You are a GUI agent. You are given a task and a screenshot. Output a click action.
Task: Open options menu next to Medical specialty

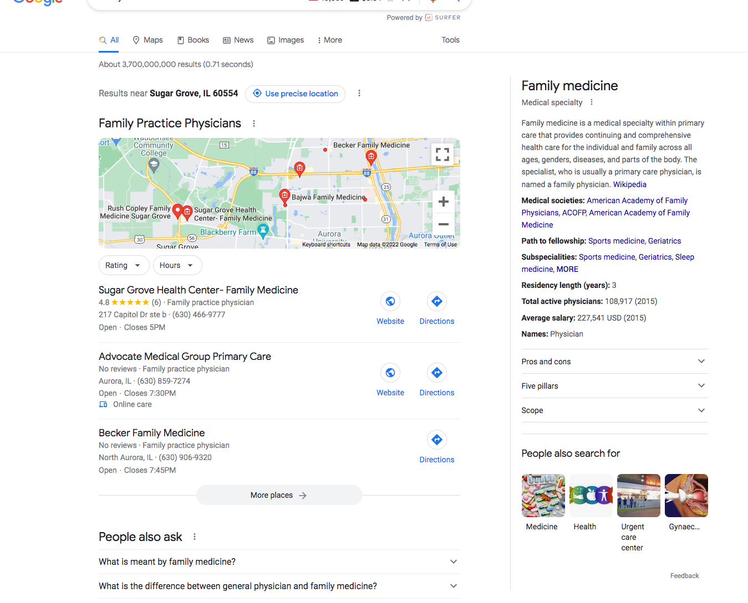tap(592, 102)
